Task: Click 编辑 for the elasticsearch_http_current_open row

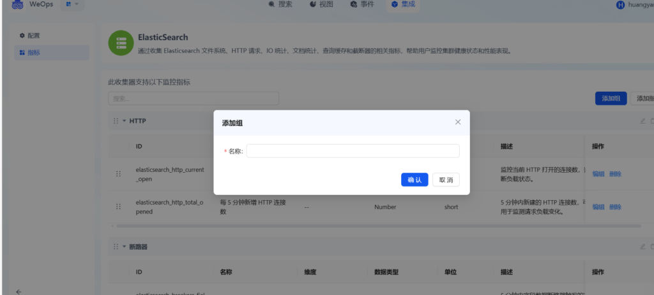Action: (598, 174)
